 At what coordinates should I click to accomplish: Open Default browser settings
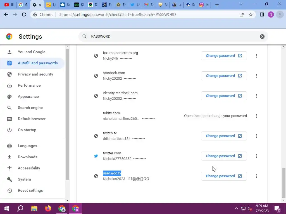pos(32,119)
